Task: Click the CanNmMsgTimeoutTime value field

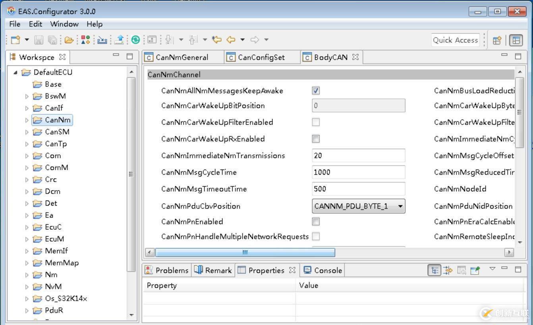Action: tap(359, 189)
